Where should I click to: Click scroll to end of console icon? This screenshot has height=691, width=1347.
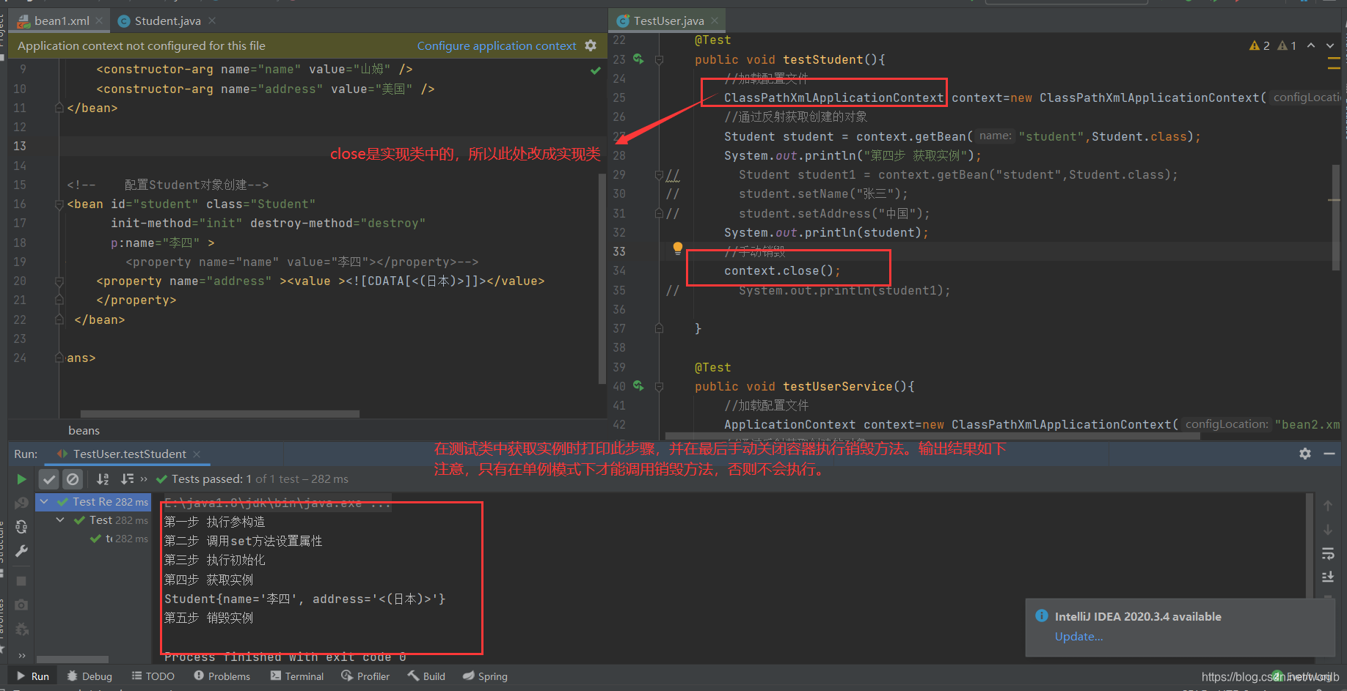coord(1328,577)
